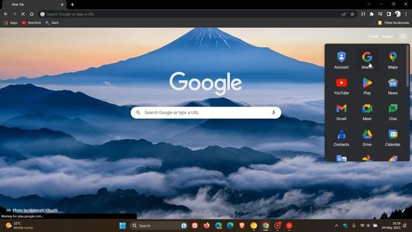
Task: Open Google Play from the apps grid
Action: pyautogui.click(x=367, y=86)
